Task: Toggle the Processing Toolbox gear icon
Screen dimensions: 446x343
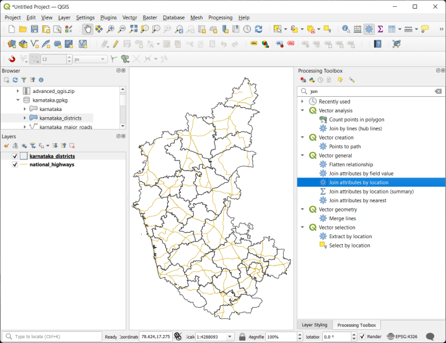Action: (369, 29)
